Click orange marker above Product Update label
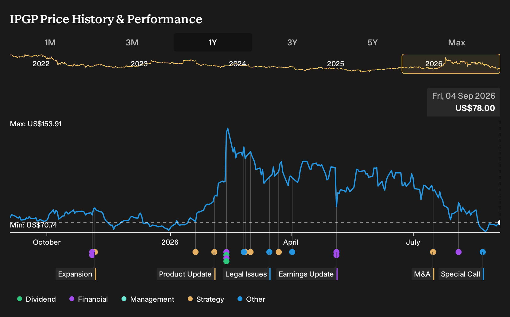 [x=214, y=252]
